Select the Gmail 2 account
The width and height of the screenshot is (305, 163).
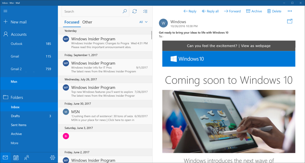tap(16, 69)
